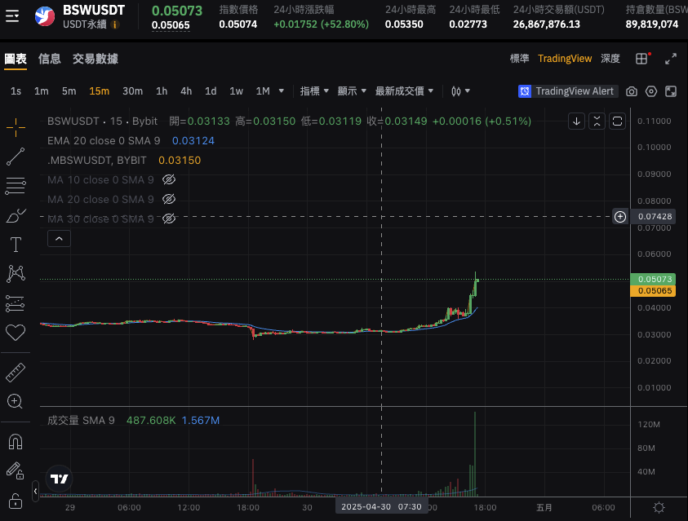Open the 顯示 display dropdown
Viewport: 688px width, 521px height.
coord(352,91)
